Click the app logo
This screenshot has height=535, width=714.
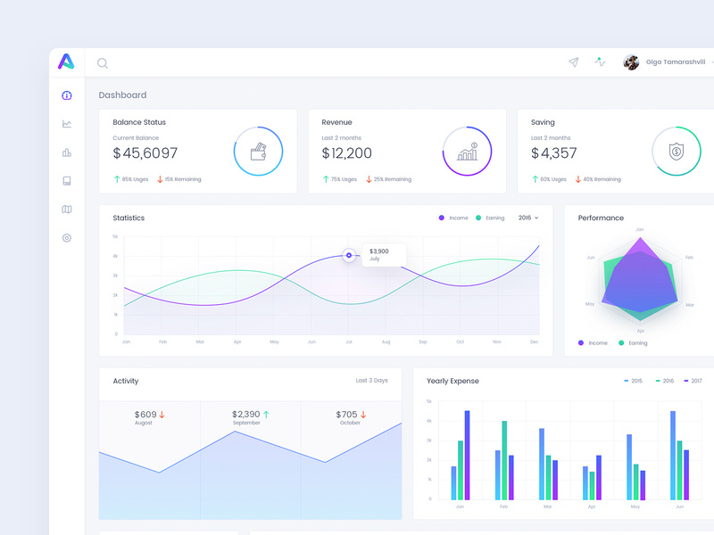(x=66, y=62)
